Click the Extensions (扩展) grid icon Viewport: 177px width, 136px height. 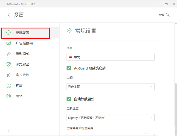pyautogui.click(x=9, y=86)
